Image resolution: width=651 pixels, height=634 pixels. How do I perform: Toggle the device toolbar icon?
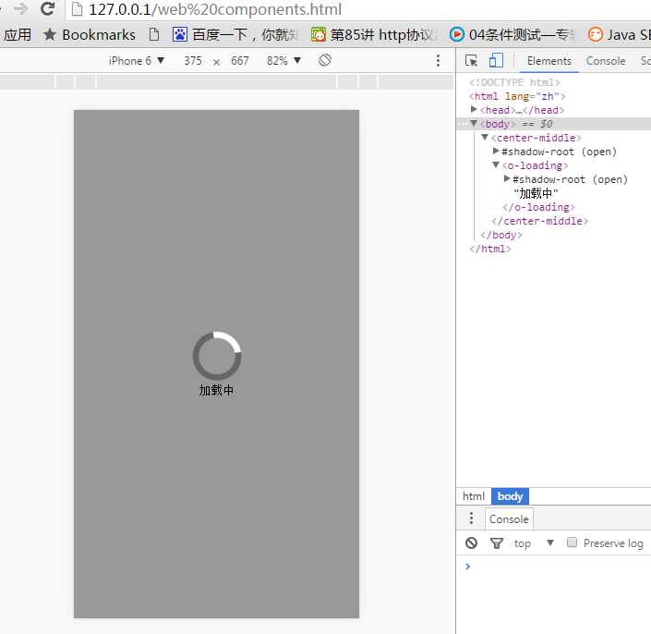click(496, 60)
